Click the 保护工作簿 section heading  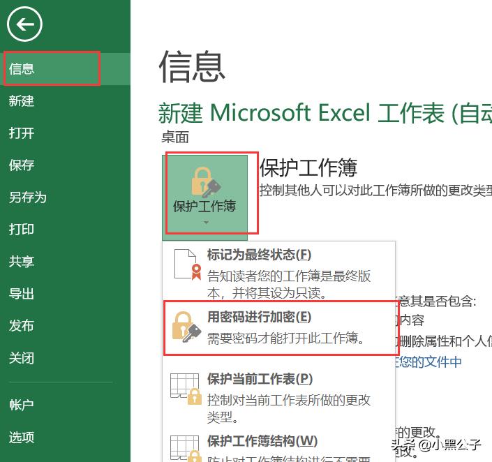[x=308, y=167]
